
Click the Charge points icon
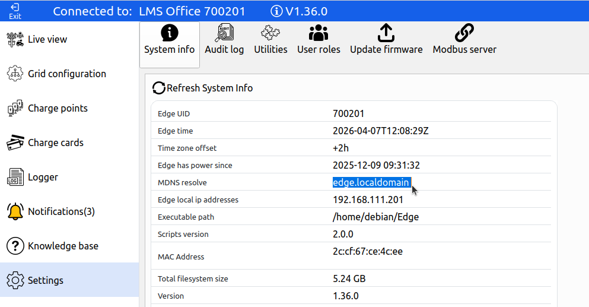point(15,108)
